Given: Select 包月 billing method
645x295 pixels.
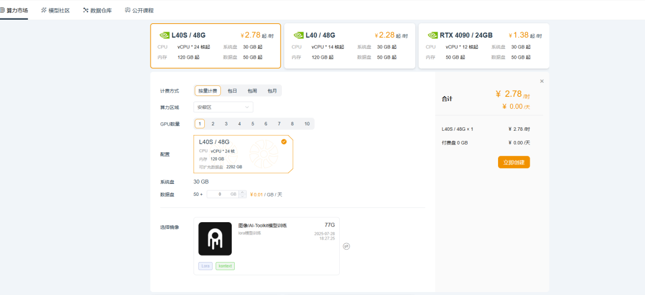Looking at the screenshot, I should click(x=272, y=91).
